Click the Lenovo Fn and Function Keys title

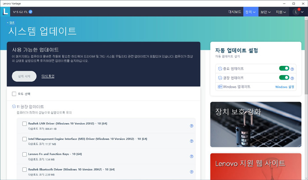pyautogui.click(x=55, y=154)
